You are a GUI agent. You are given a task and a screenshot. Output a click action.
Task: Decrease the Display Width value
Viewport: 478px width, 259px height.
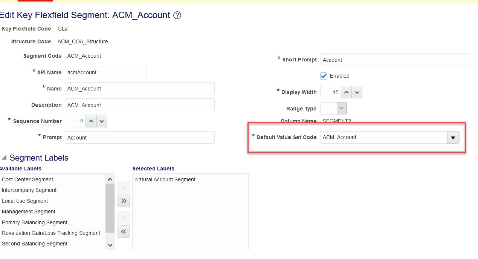pos(357,92)
